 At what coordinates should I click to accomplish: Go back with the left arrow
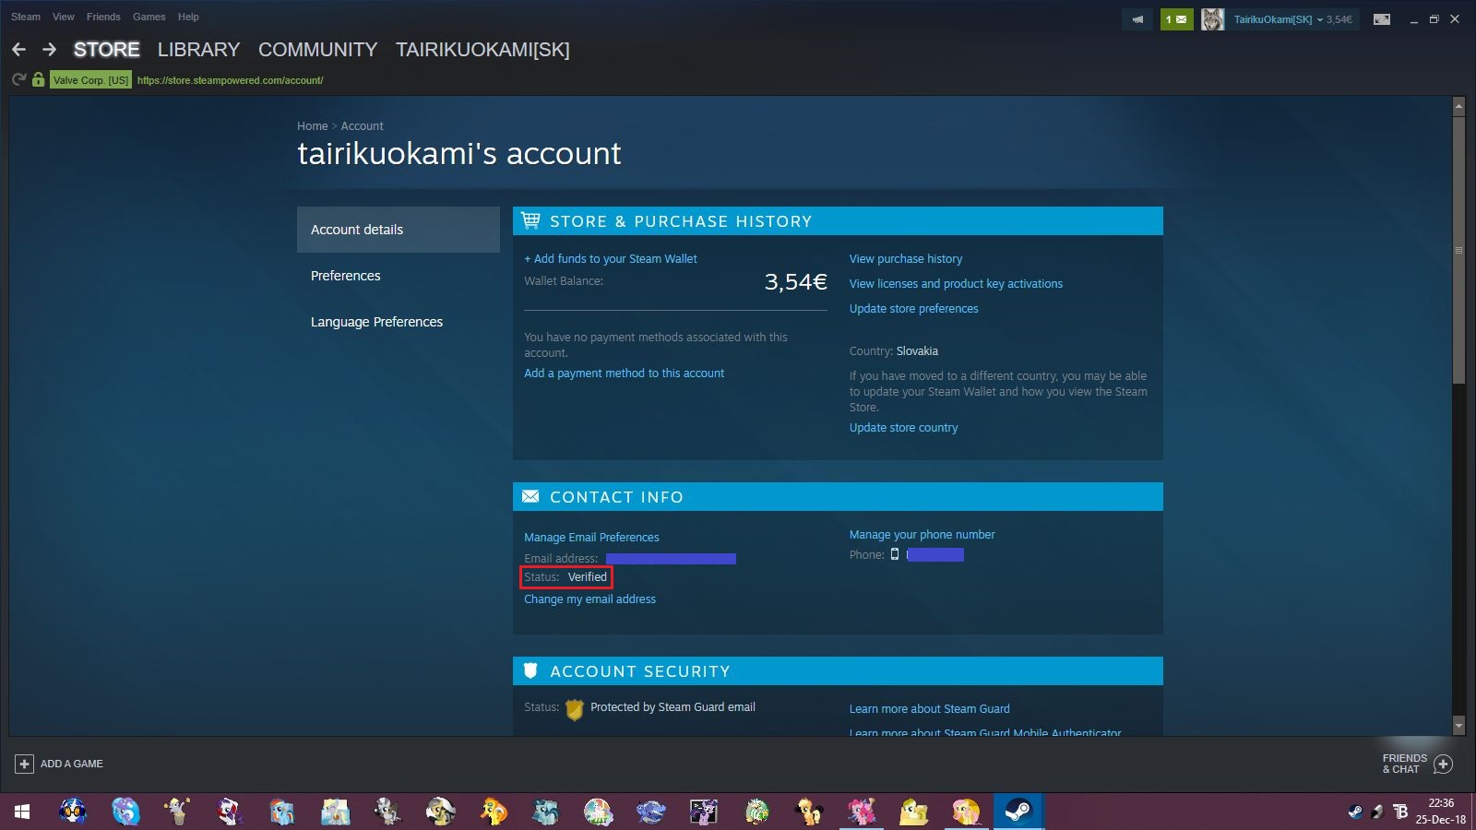pos(18,50)
